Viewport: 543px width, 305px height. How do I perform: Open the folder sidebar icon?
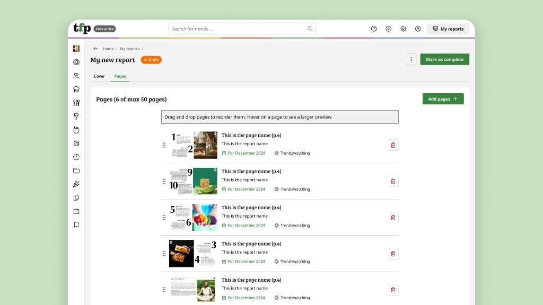point(76,171)
